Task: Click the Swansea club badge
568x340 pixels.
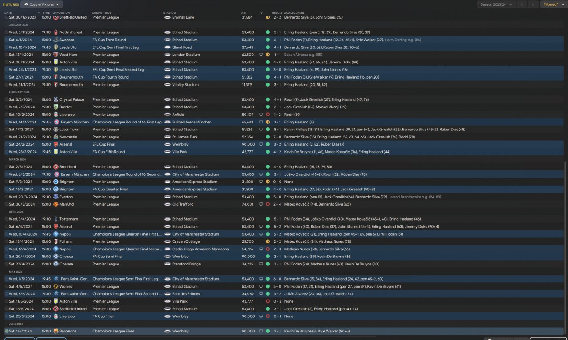Action: pyautogui.click(x=55, y=40)
